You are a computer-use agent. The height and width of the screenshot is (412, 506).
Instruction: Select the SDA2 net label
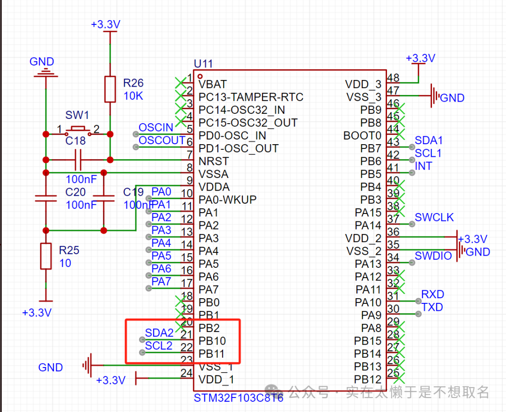[159, 333]
